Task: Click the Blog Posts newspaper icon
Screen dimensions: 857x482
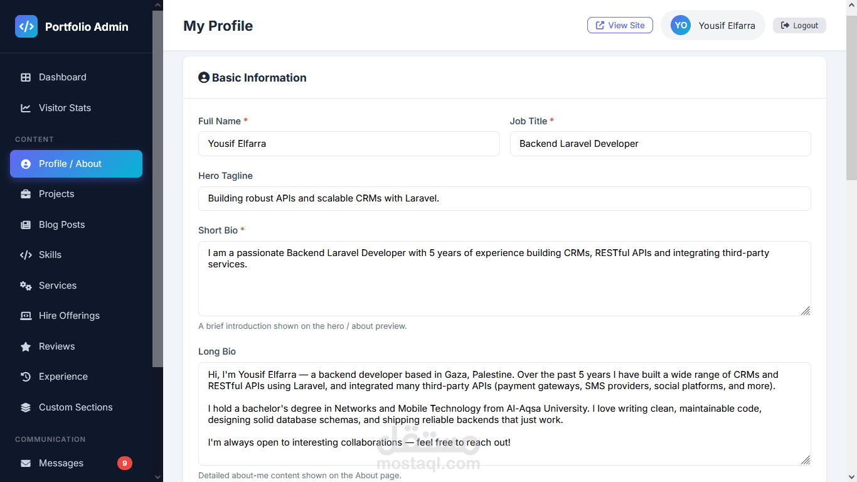Action: [26, 225]
